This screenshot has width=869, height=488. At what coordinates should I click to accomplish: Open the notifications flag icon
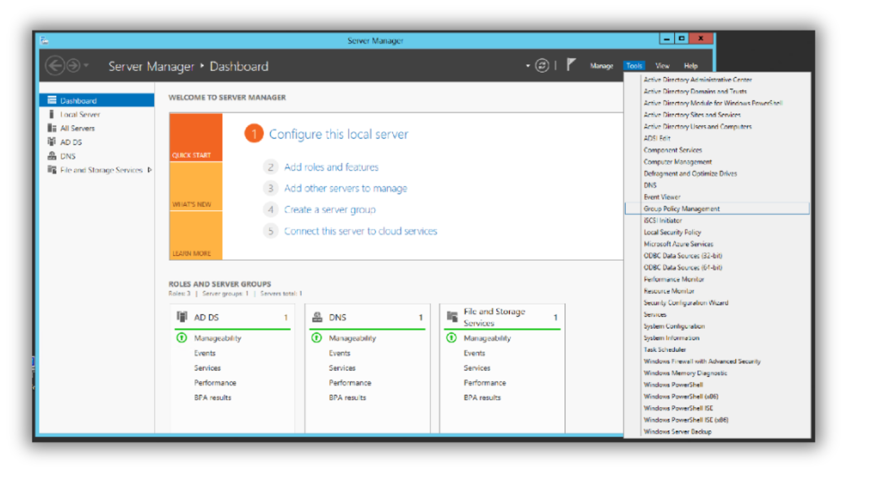571,65
